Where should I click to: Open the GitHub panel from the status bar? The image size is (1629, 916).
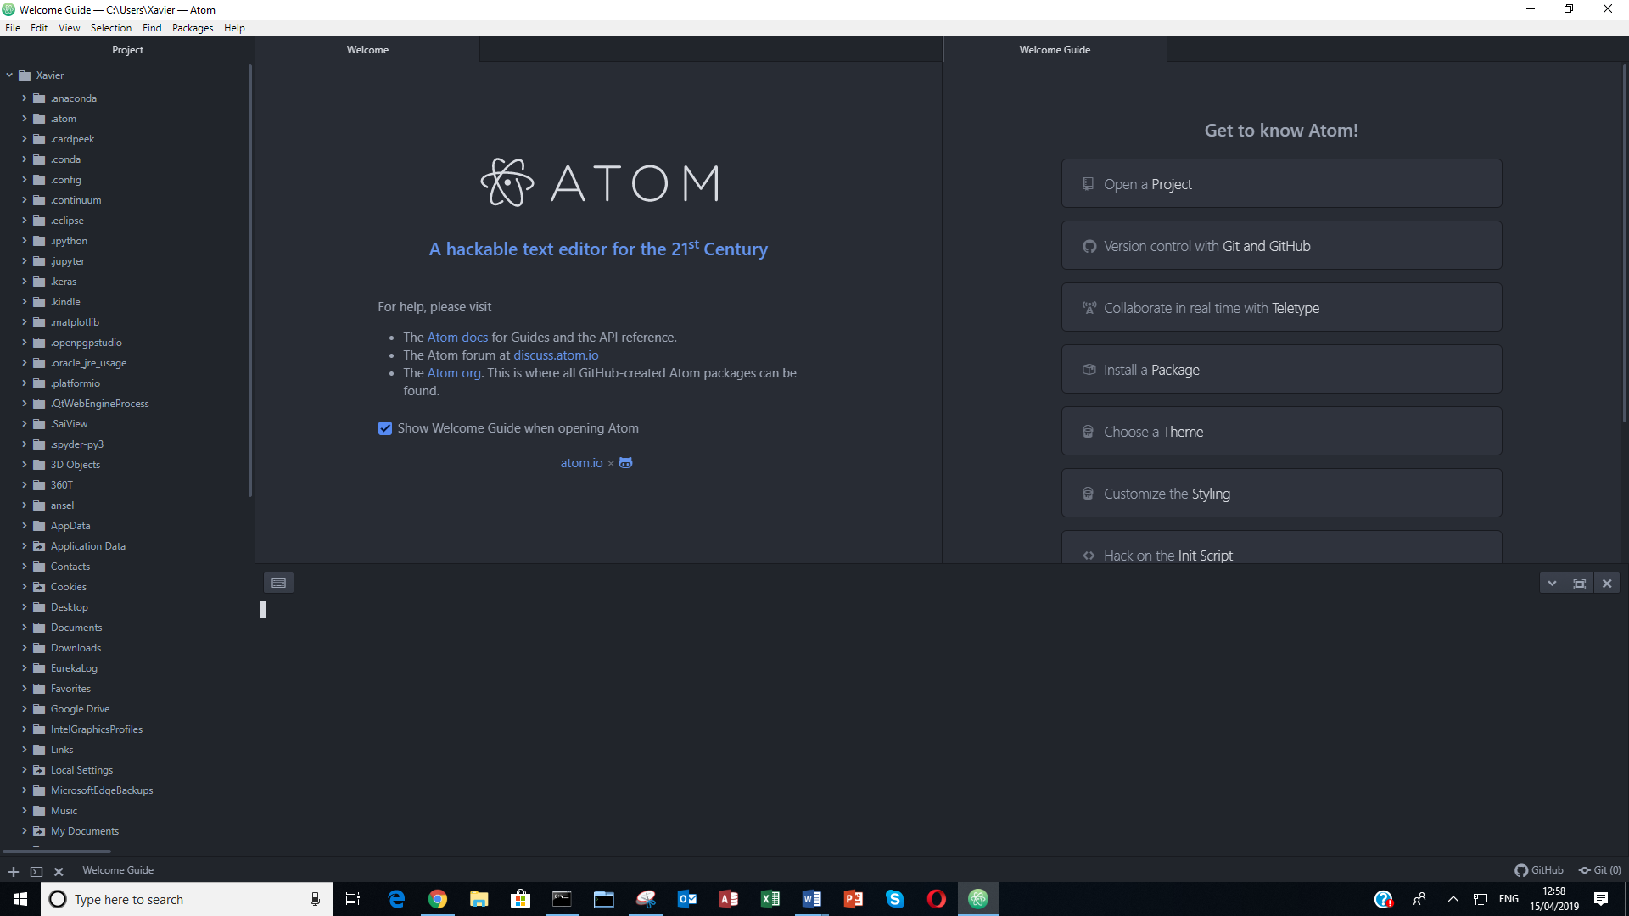1538,869
